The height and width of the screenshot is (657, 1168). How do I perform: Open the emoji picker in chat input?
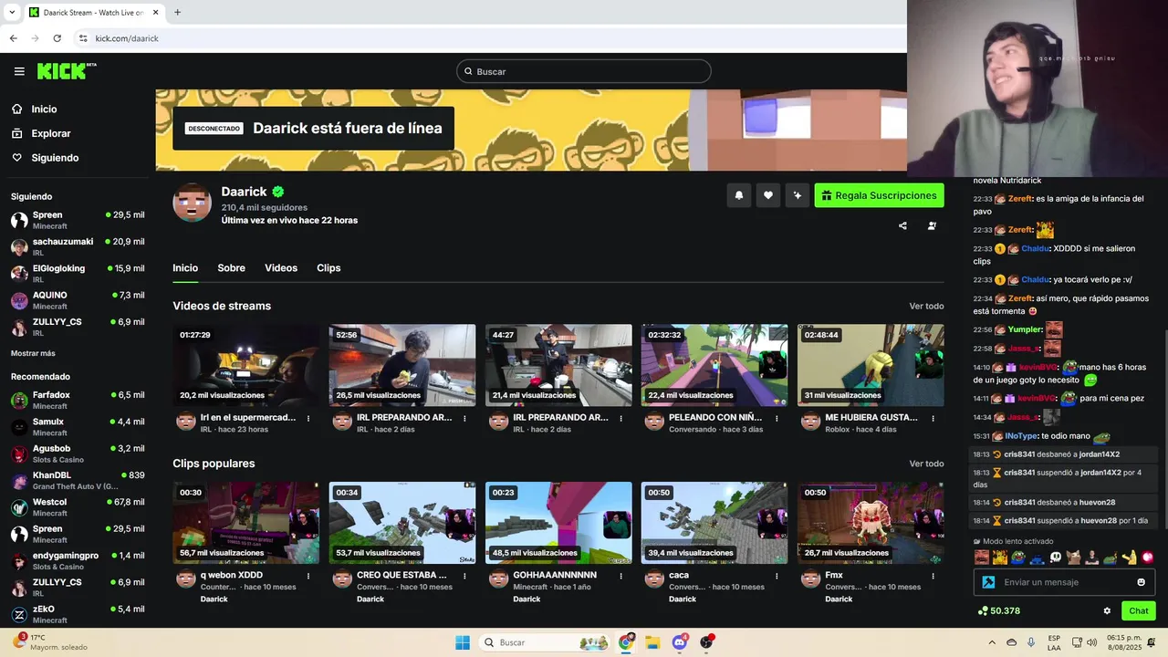pyautogui.click(x=1141, y=582)
